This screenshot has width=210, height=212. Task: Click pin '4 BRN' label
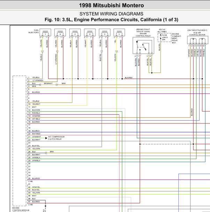32,86
